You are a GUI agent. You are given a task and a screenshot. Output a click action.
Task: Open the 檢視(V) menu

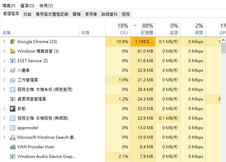pyautogui.click(x=46, y=6)
